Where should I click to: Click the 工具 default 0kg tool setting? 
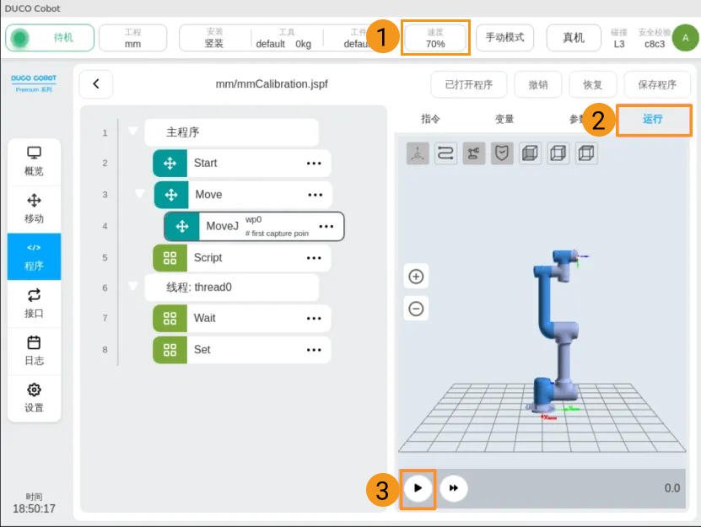pyautogui.click(x=286, y=38)
